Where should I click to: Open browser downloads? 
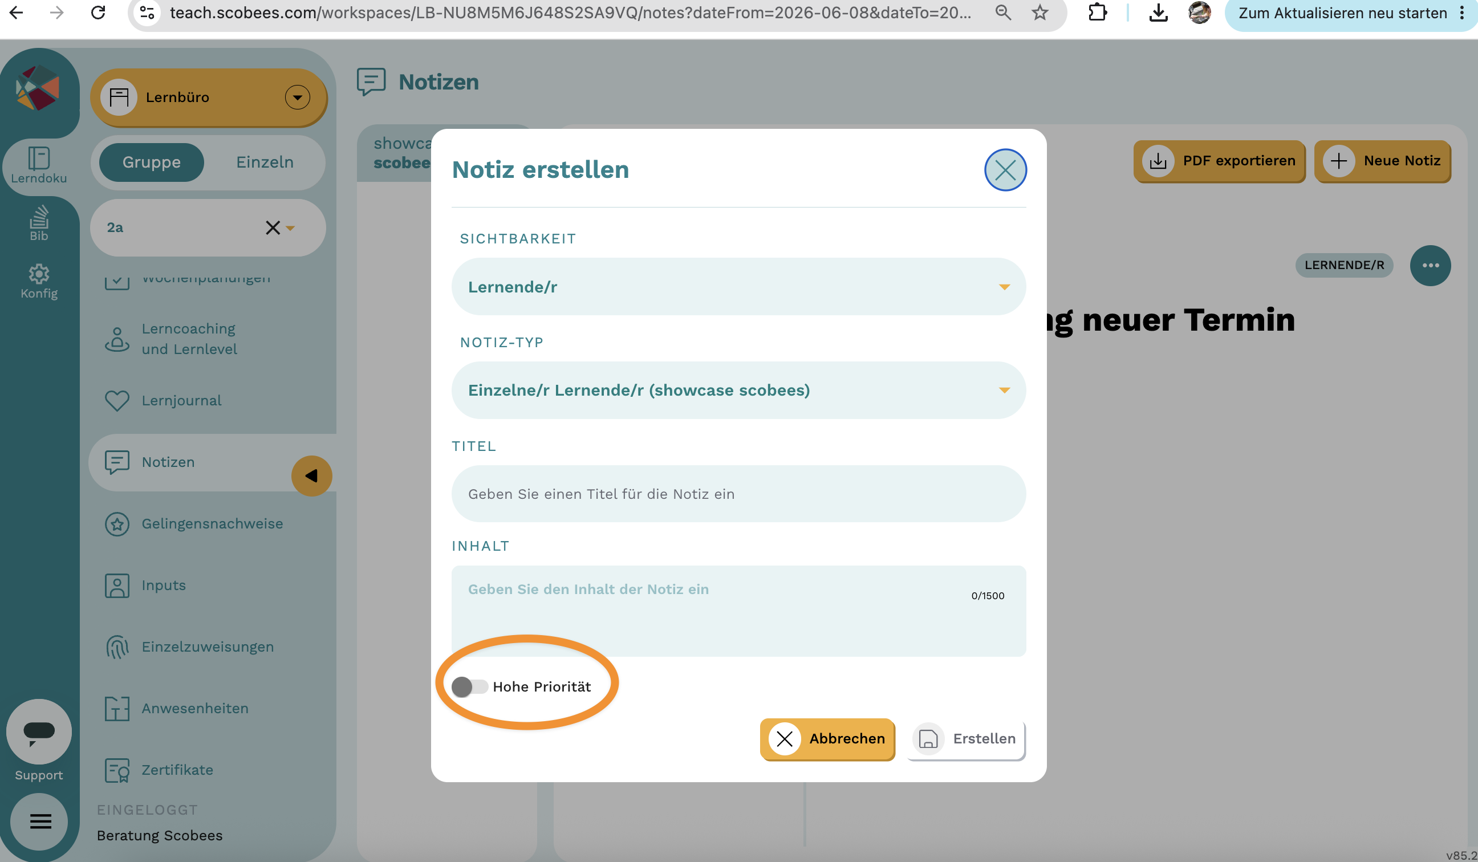(1158, 13)
